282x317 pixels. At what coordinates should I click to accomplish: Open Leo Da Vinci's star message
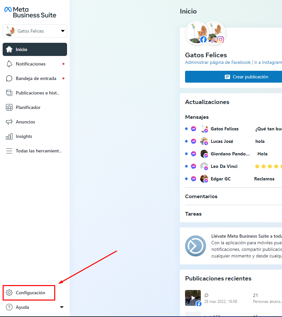tap(233, 166)
